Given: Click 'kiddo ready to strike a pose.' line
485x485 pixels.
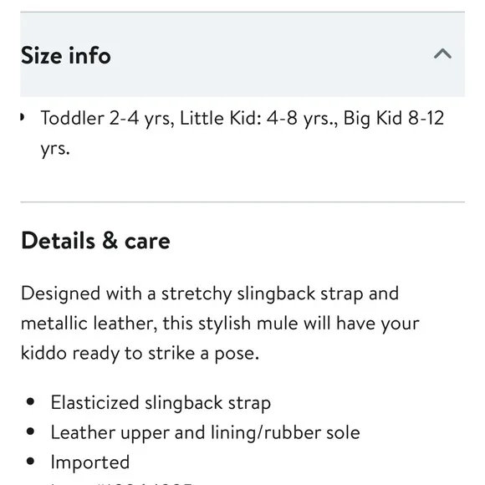Looking at the screenshot, I should (140, 353).
